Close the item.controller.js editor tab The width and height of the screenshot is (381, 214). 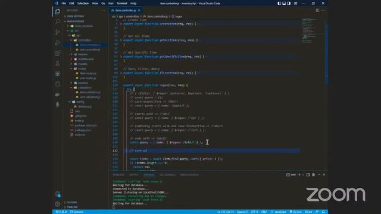pyautogui.click(x=139, y=11)
